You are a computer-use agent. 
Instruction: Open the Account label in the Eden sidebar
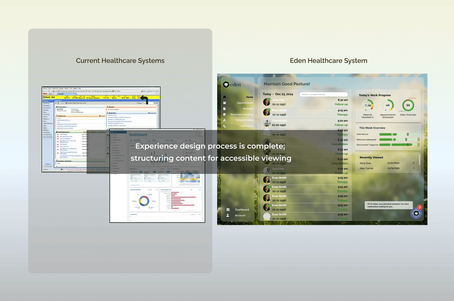[240, 215]
